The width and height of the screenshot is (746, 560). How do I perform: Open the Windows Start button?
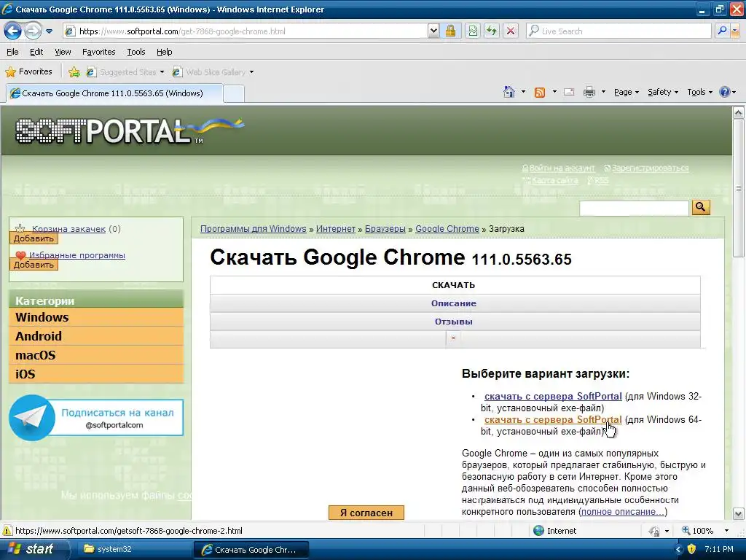(34, 549)
